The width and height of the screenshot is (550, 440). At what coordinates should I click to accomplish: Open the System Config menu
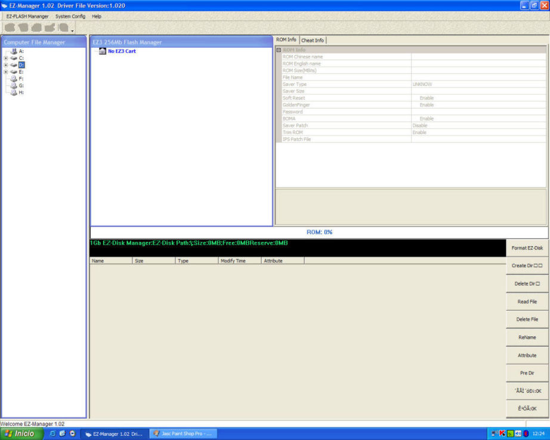pyautogui.click(x=70, y=17)
